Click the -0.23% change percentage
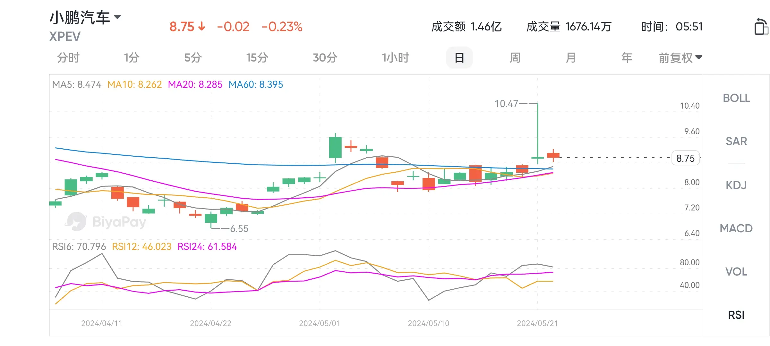This screenshot has height=346, width=770. (282, 27)
